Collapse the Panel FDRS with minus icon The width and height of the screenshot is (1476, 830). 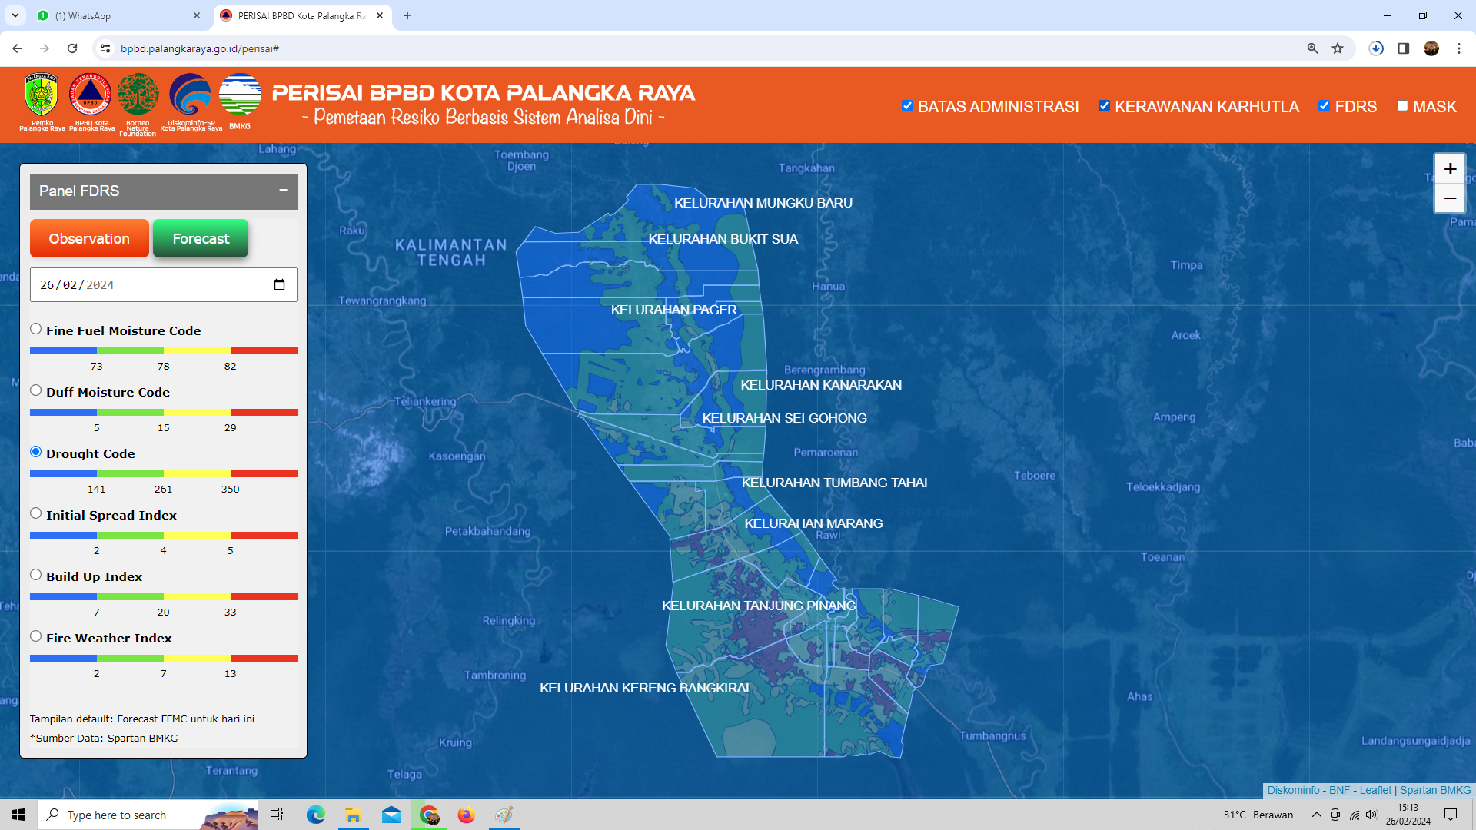[x=283, y=191]
